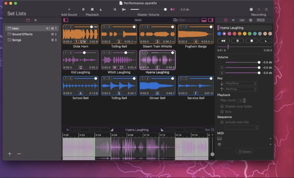Check the Solo checkbox
Image resolution: width=294 pixels, height=178 pixels.
pyautogui.click(x=222, y=112)
